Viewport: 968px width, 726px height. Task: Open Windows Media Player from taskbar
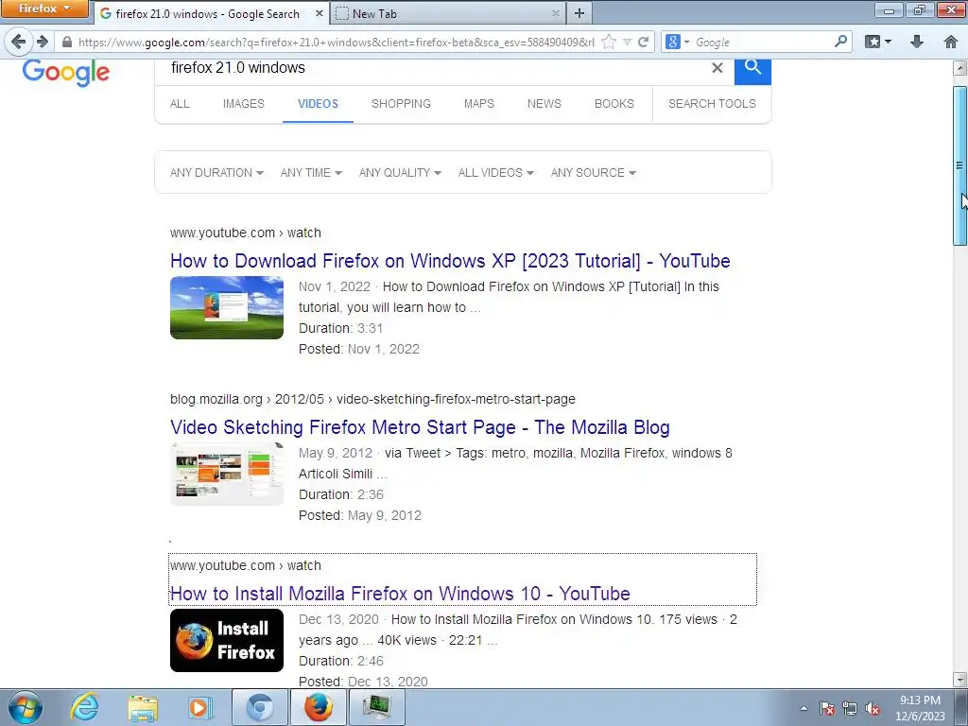(200, 707)
